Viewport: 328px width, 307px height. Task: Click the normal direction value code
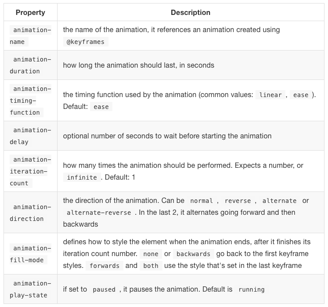pos(202,201)
